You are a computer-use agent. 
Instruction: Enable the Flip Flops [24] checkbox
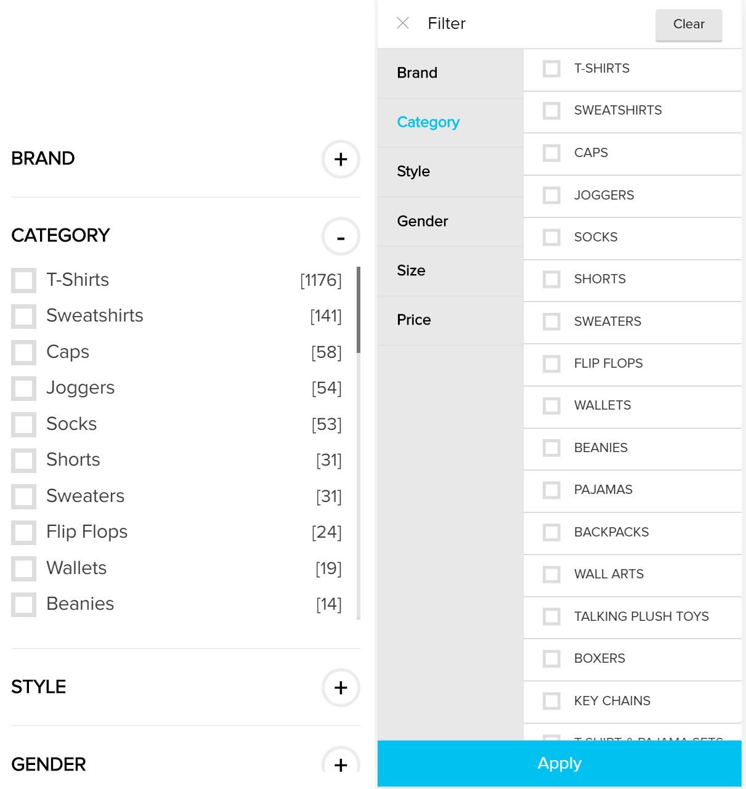coord(24,532)
